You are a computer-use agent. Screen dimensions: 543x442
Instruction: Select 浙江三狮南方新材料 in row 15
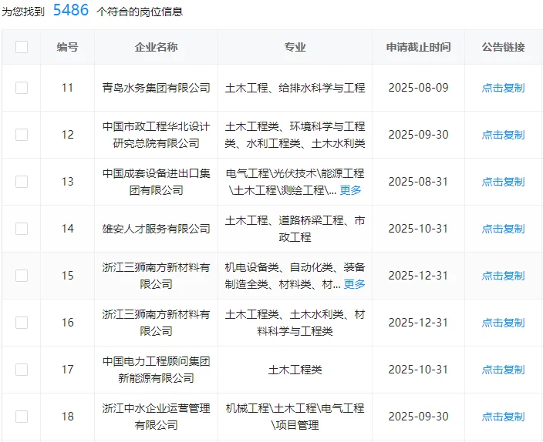point(156,276)
